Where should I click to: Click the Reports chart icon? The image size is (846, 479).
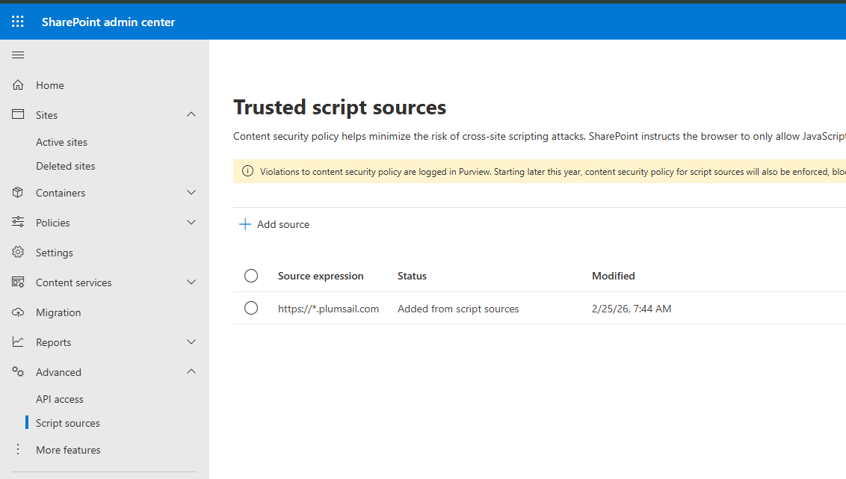(18, 342)
